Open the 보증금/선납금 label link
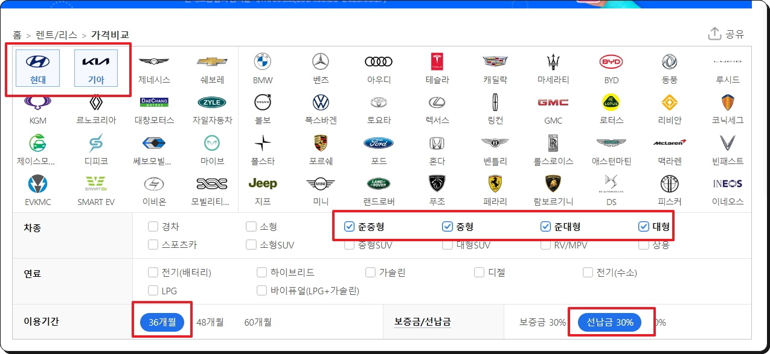770x354 pixels. click(422, 322)
